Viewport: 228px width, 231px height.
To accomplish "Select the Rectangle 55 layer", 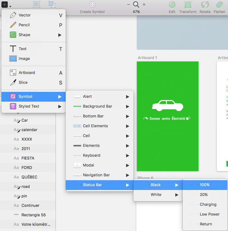I will 33,215.
